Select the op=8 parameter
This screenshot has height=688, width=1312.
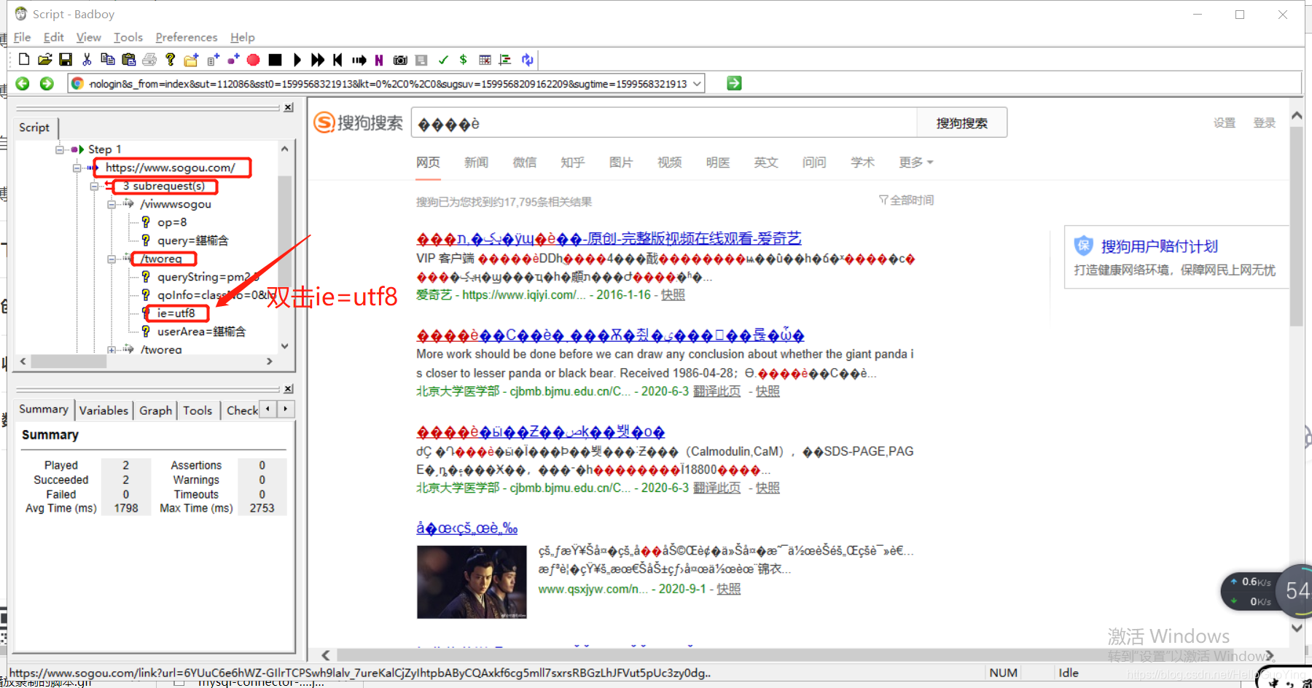tap(172, 222)
